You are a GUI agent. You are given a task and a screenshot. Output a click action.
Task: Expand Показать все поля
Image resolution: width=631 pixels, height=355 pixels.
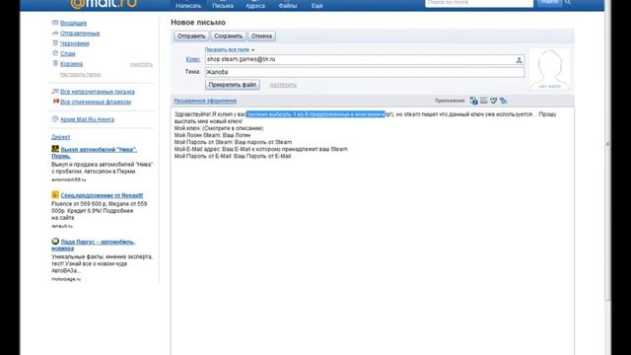click(229, 50)
